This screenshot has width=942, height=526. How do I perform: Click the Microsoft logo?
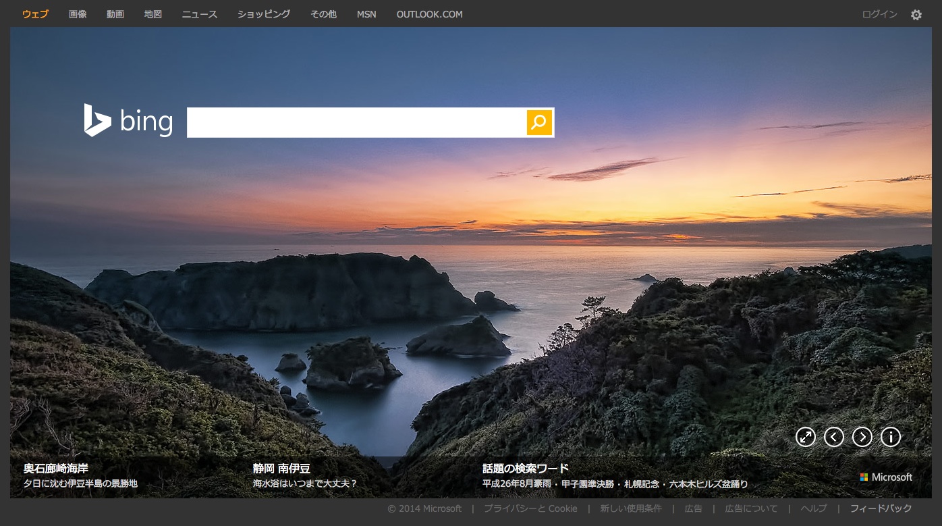pyautogui.click(x=886, y=477)
